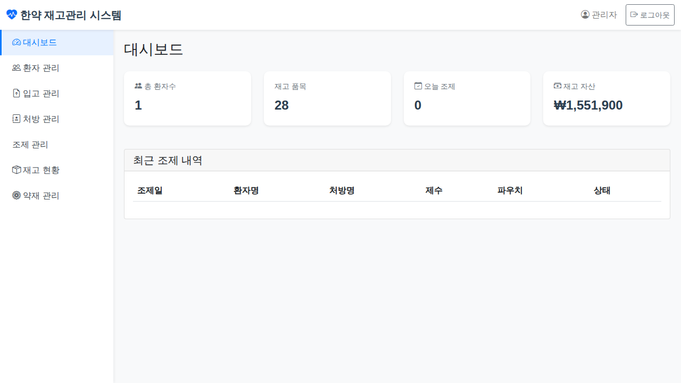The height and width of the screenshot is (383, 681).
Task: Click the 환자 관리 people icon
Action: (x=16, y=68)
